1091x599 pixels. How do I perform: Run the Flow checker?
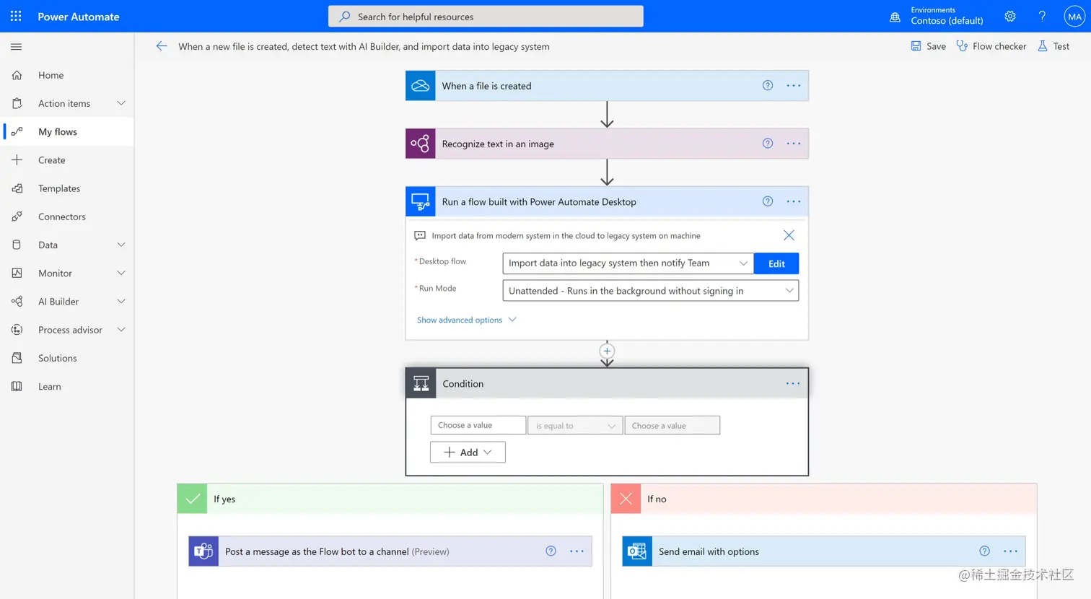[991, 46]
